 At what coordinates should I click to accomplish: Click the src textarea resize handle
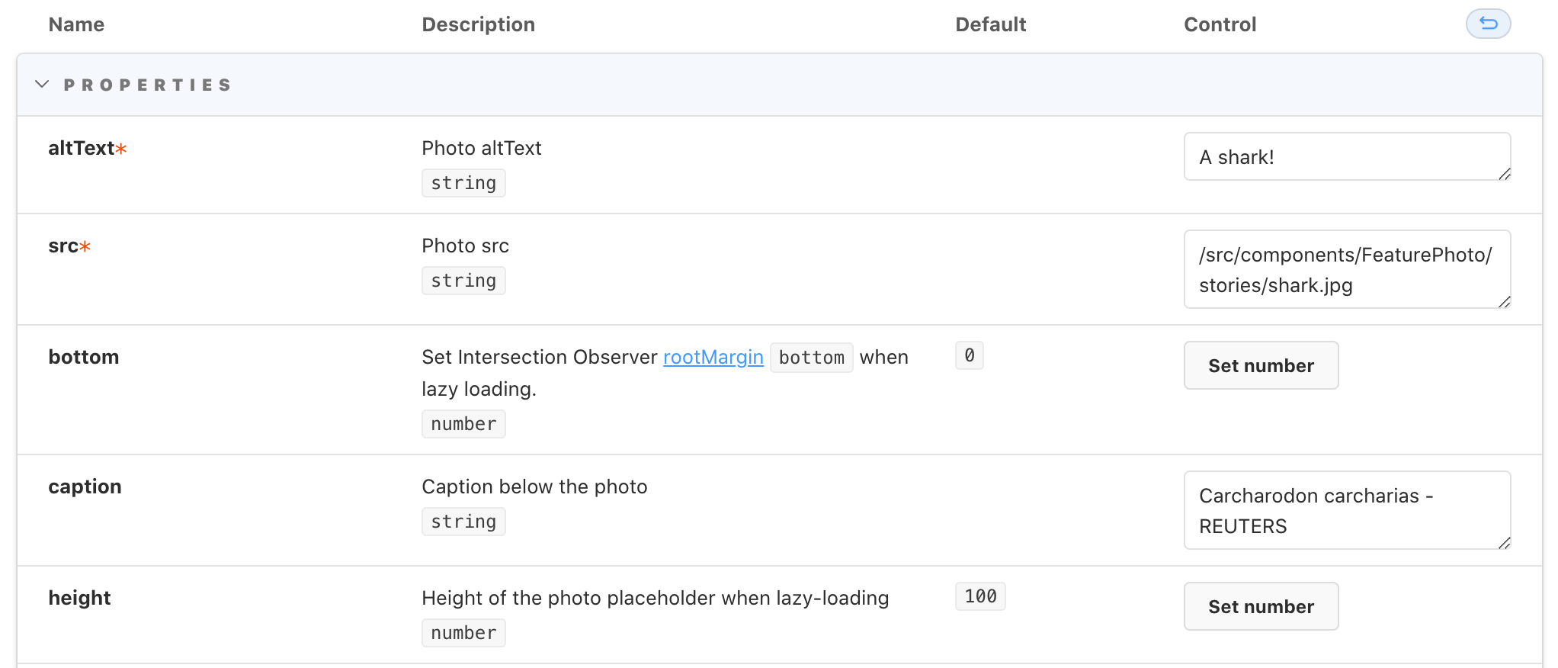point(1505,303)
